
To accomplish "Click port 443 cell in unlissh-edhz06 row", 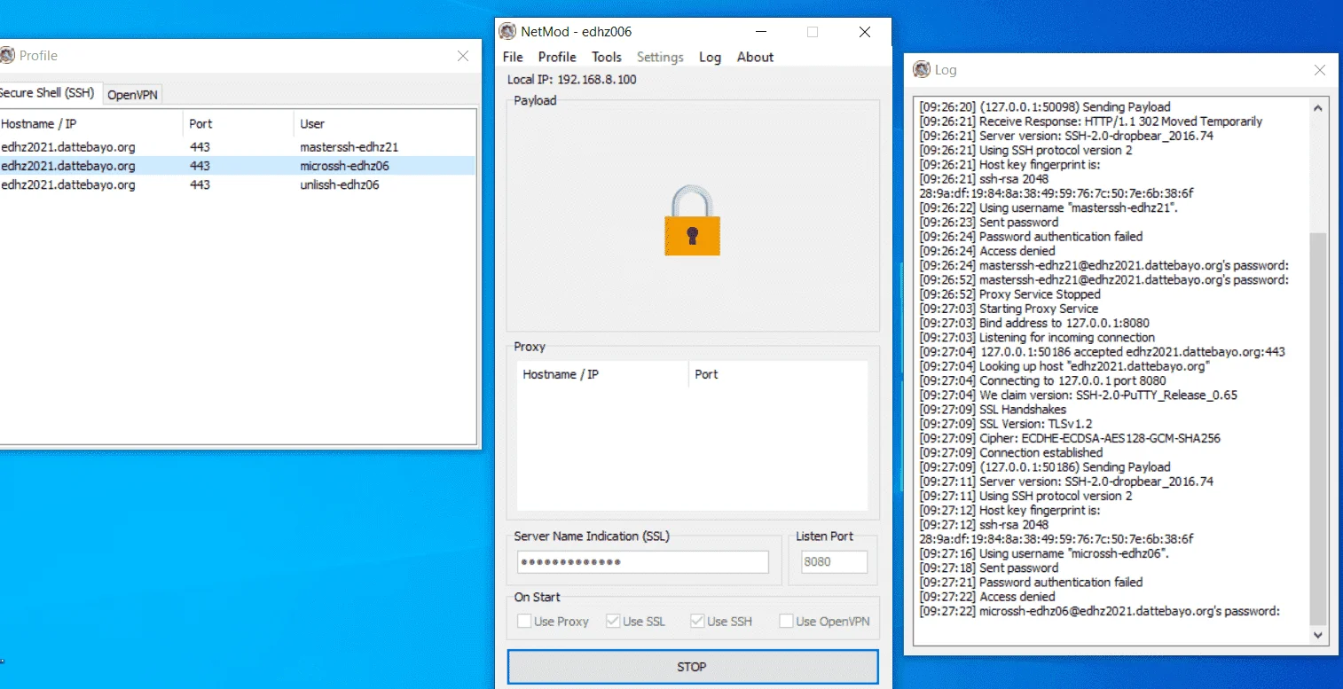I will [x=200, y=184].
